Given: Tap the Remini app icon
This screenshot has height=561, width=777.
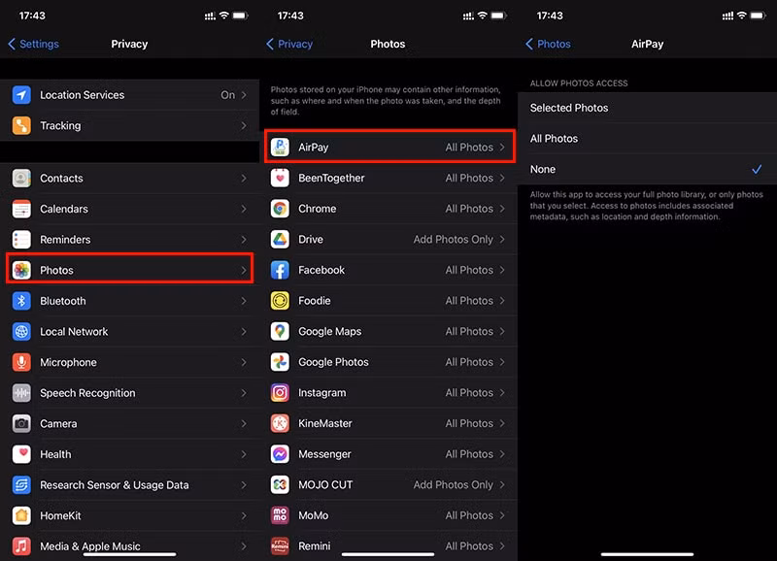Looking at the screenshot, I should 280,546.
